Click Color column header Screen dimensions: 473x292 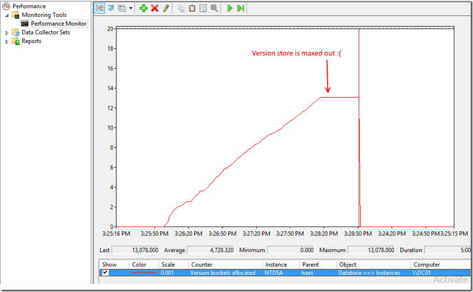(x=144, y=265)
